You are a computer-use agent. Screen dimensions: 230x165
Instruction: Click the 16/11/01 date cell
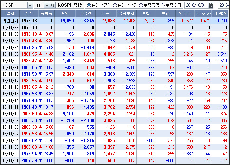[x=10, y=160]
